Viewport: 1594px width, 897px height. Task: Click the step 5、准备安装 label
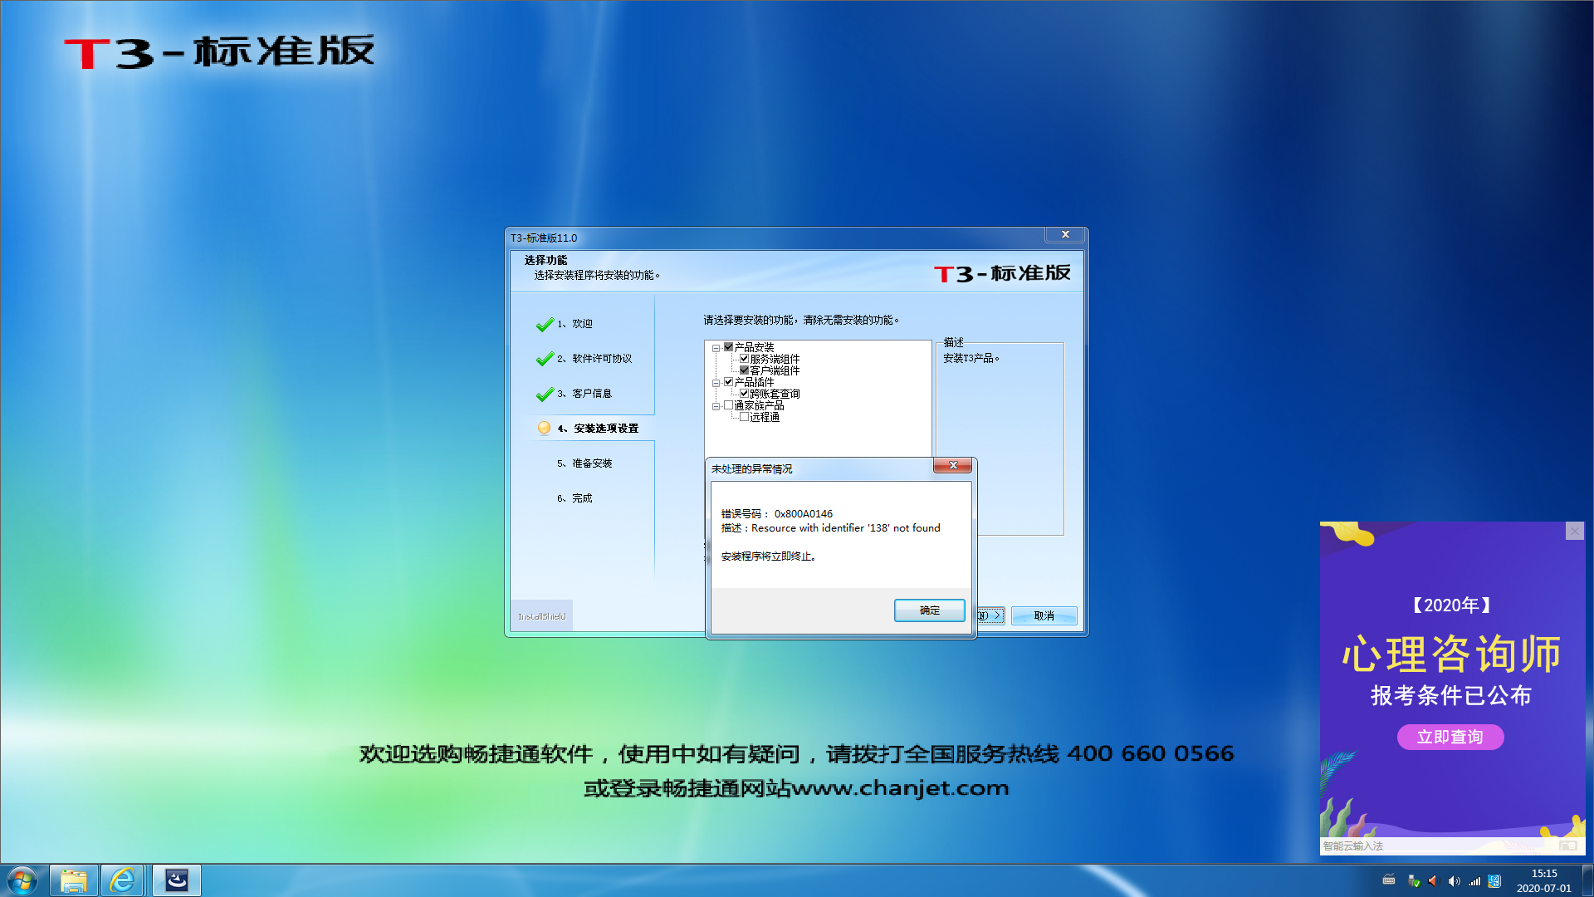pyautogui.click(x=584, y=463)
